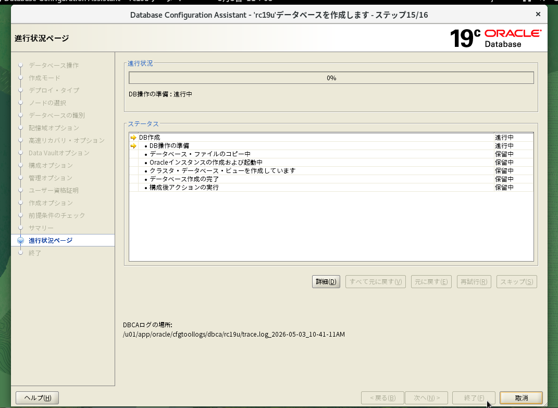
Task: Click the スキップ(S) skip button
Action: (x=517, y=281)
